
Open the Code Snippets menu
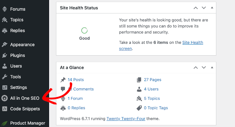pos(25,109)
